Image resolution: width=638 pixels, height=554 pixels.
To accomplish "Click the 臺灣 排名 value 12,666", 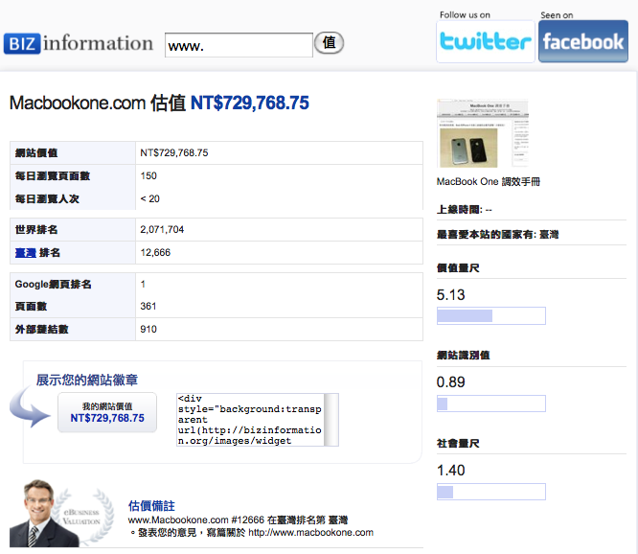I will coord(155,253).
